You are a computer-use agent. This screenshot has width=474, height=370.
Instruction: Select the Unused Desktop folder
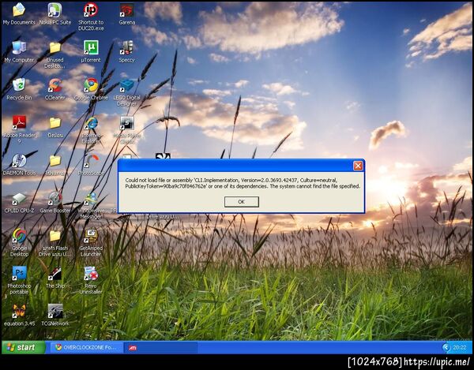coord(55,54)
